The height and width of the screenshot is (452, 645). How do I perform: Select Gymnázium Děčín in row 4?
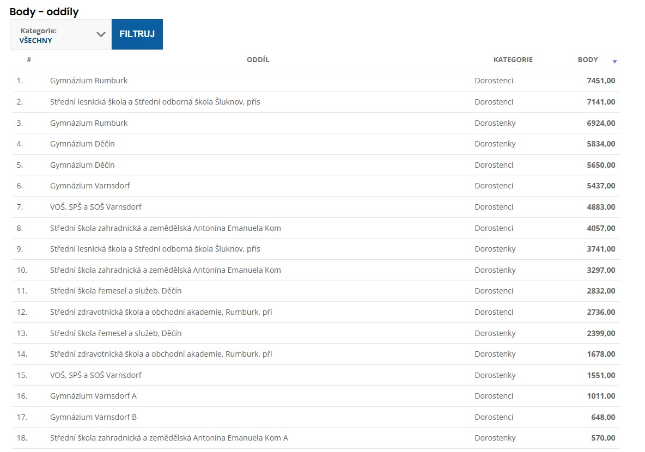[82, 144]
